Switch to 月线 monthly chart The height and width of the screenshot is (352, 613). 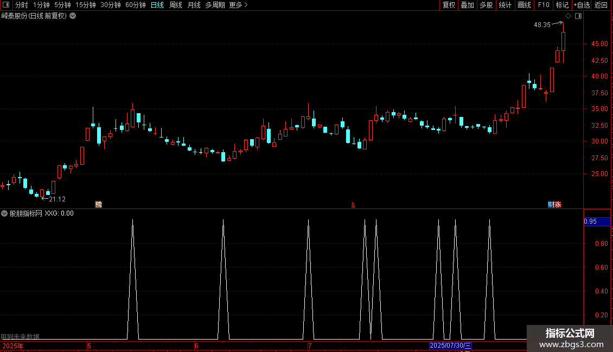coord(194,5)
